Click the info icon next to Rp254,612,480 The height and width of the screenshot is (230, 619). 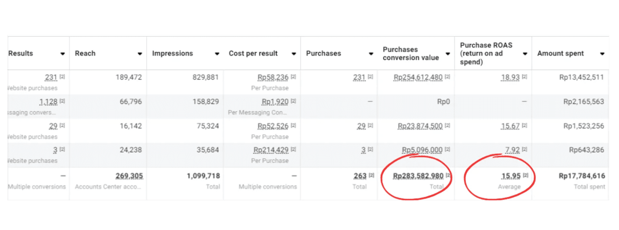click(448, 77)
